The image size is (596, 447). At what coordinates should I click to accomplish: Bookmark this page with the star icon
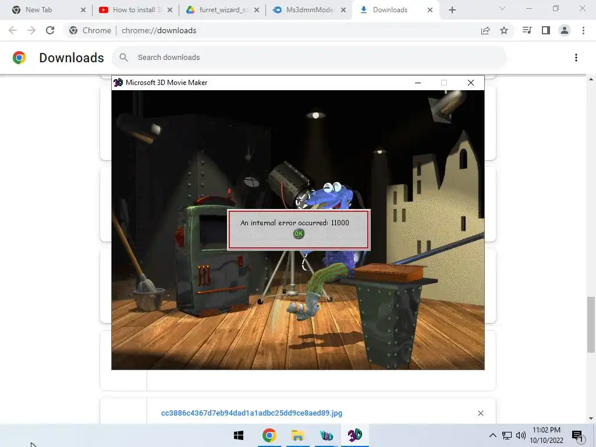504,30
